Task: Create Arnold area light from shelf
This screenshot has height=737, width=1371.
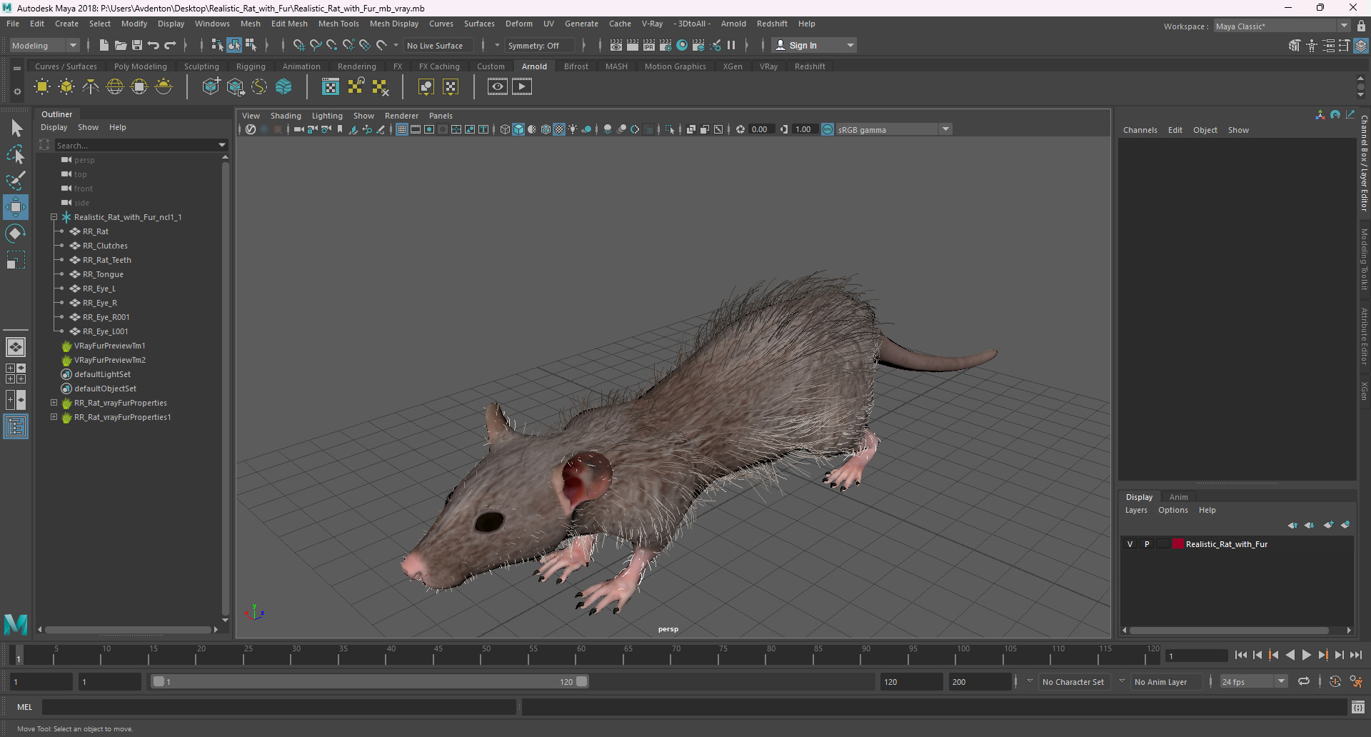Action: tap(42, 87)
